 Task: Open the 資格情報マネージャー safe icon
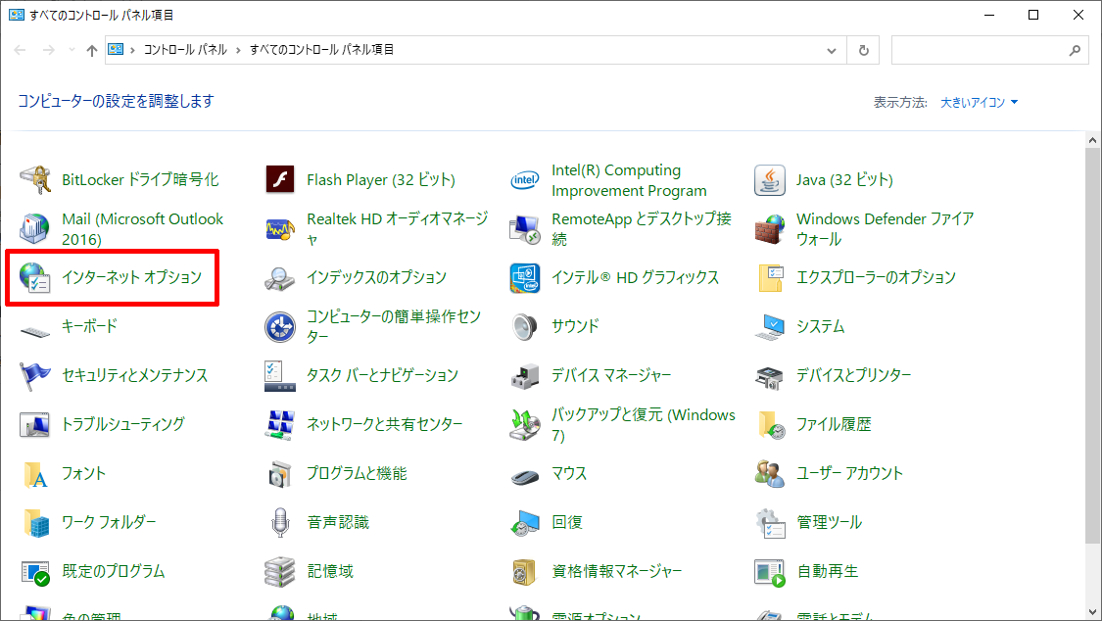click(x=524, y=572)
